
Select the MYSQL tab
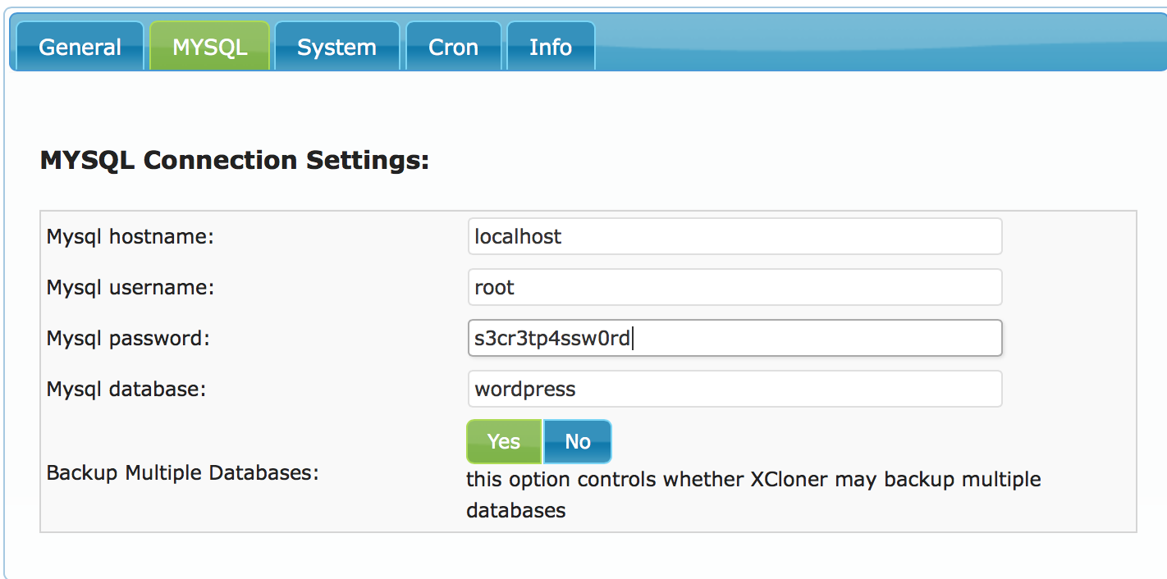[209, 47]
